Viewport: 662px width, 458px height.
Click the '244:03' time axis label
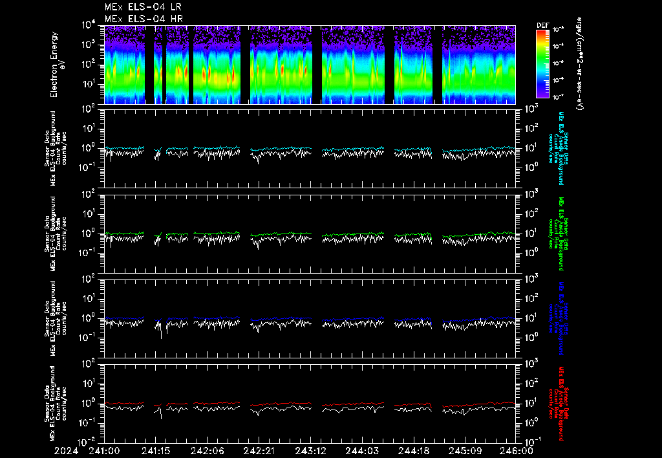(362, 452)
